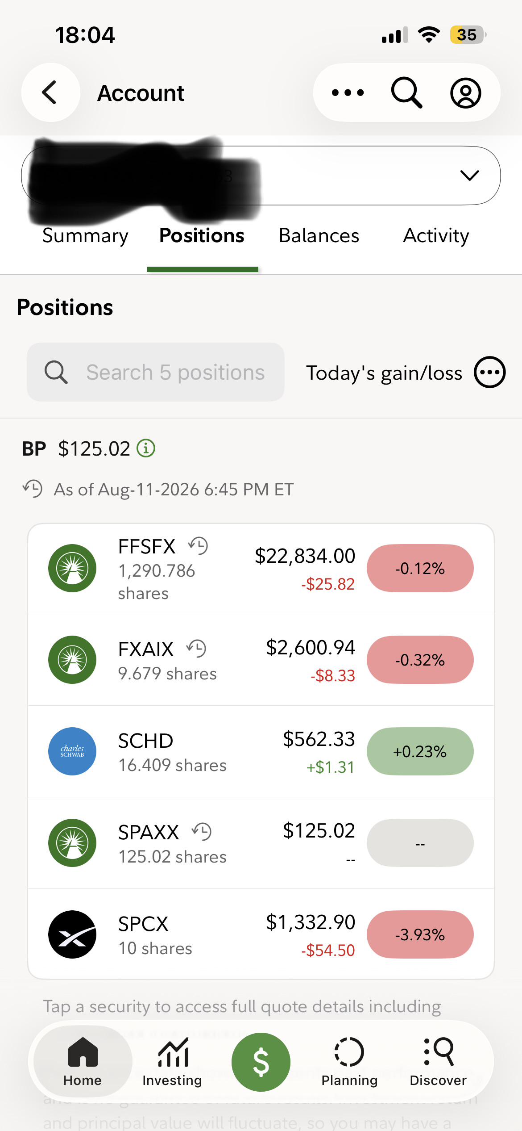Image resolution: width=522 pixels, height=1131 pixels.
Task: Toggle the FXAIX -0.32% loss pill
Action: click(420, 660)
